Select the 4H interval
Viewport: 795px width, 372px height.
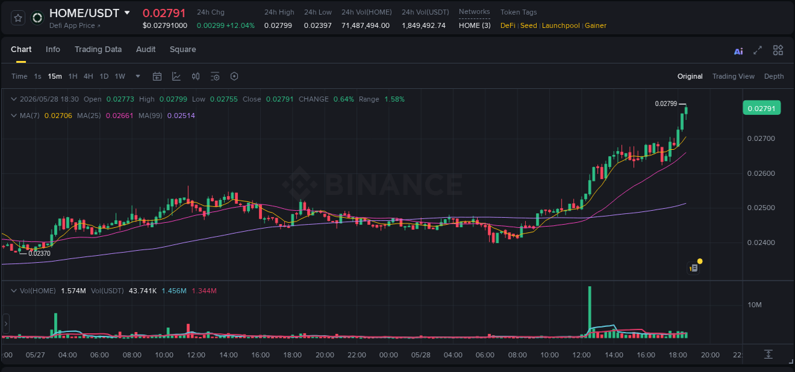[88, 76]
